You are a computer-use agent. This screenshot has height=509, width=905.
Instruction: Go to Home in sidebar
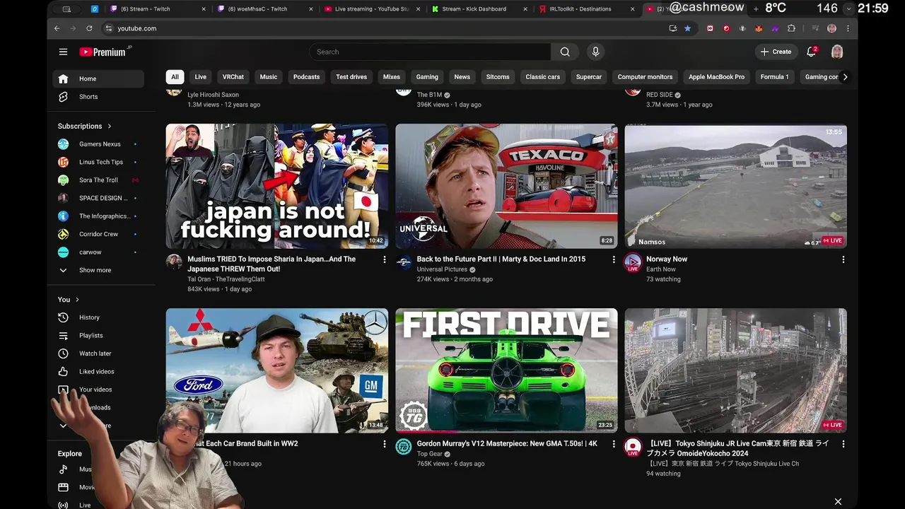pyautogui.click(x=98, y=78)
